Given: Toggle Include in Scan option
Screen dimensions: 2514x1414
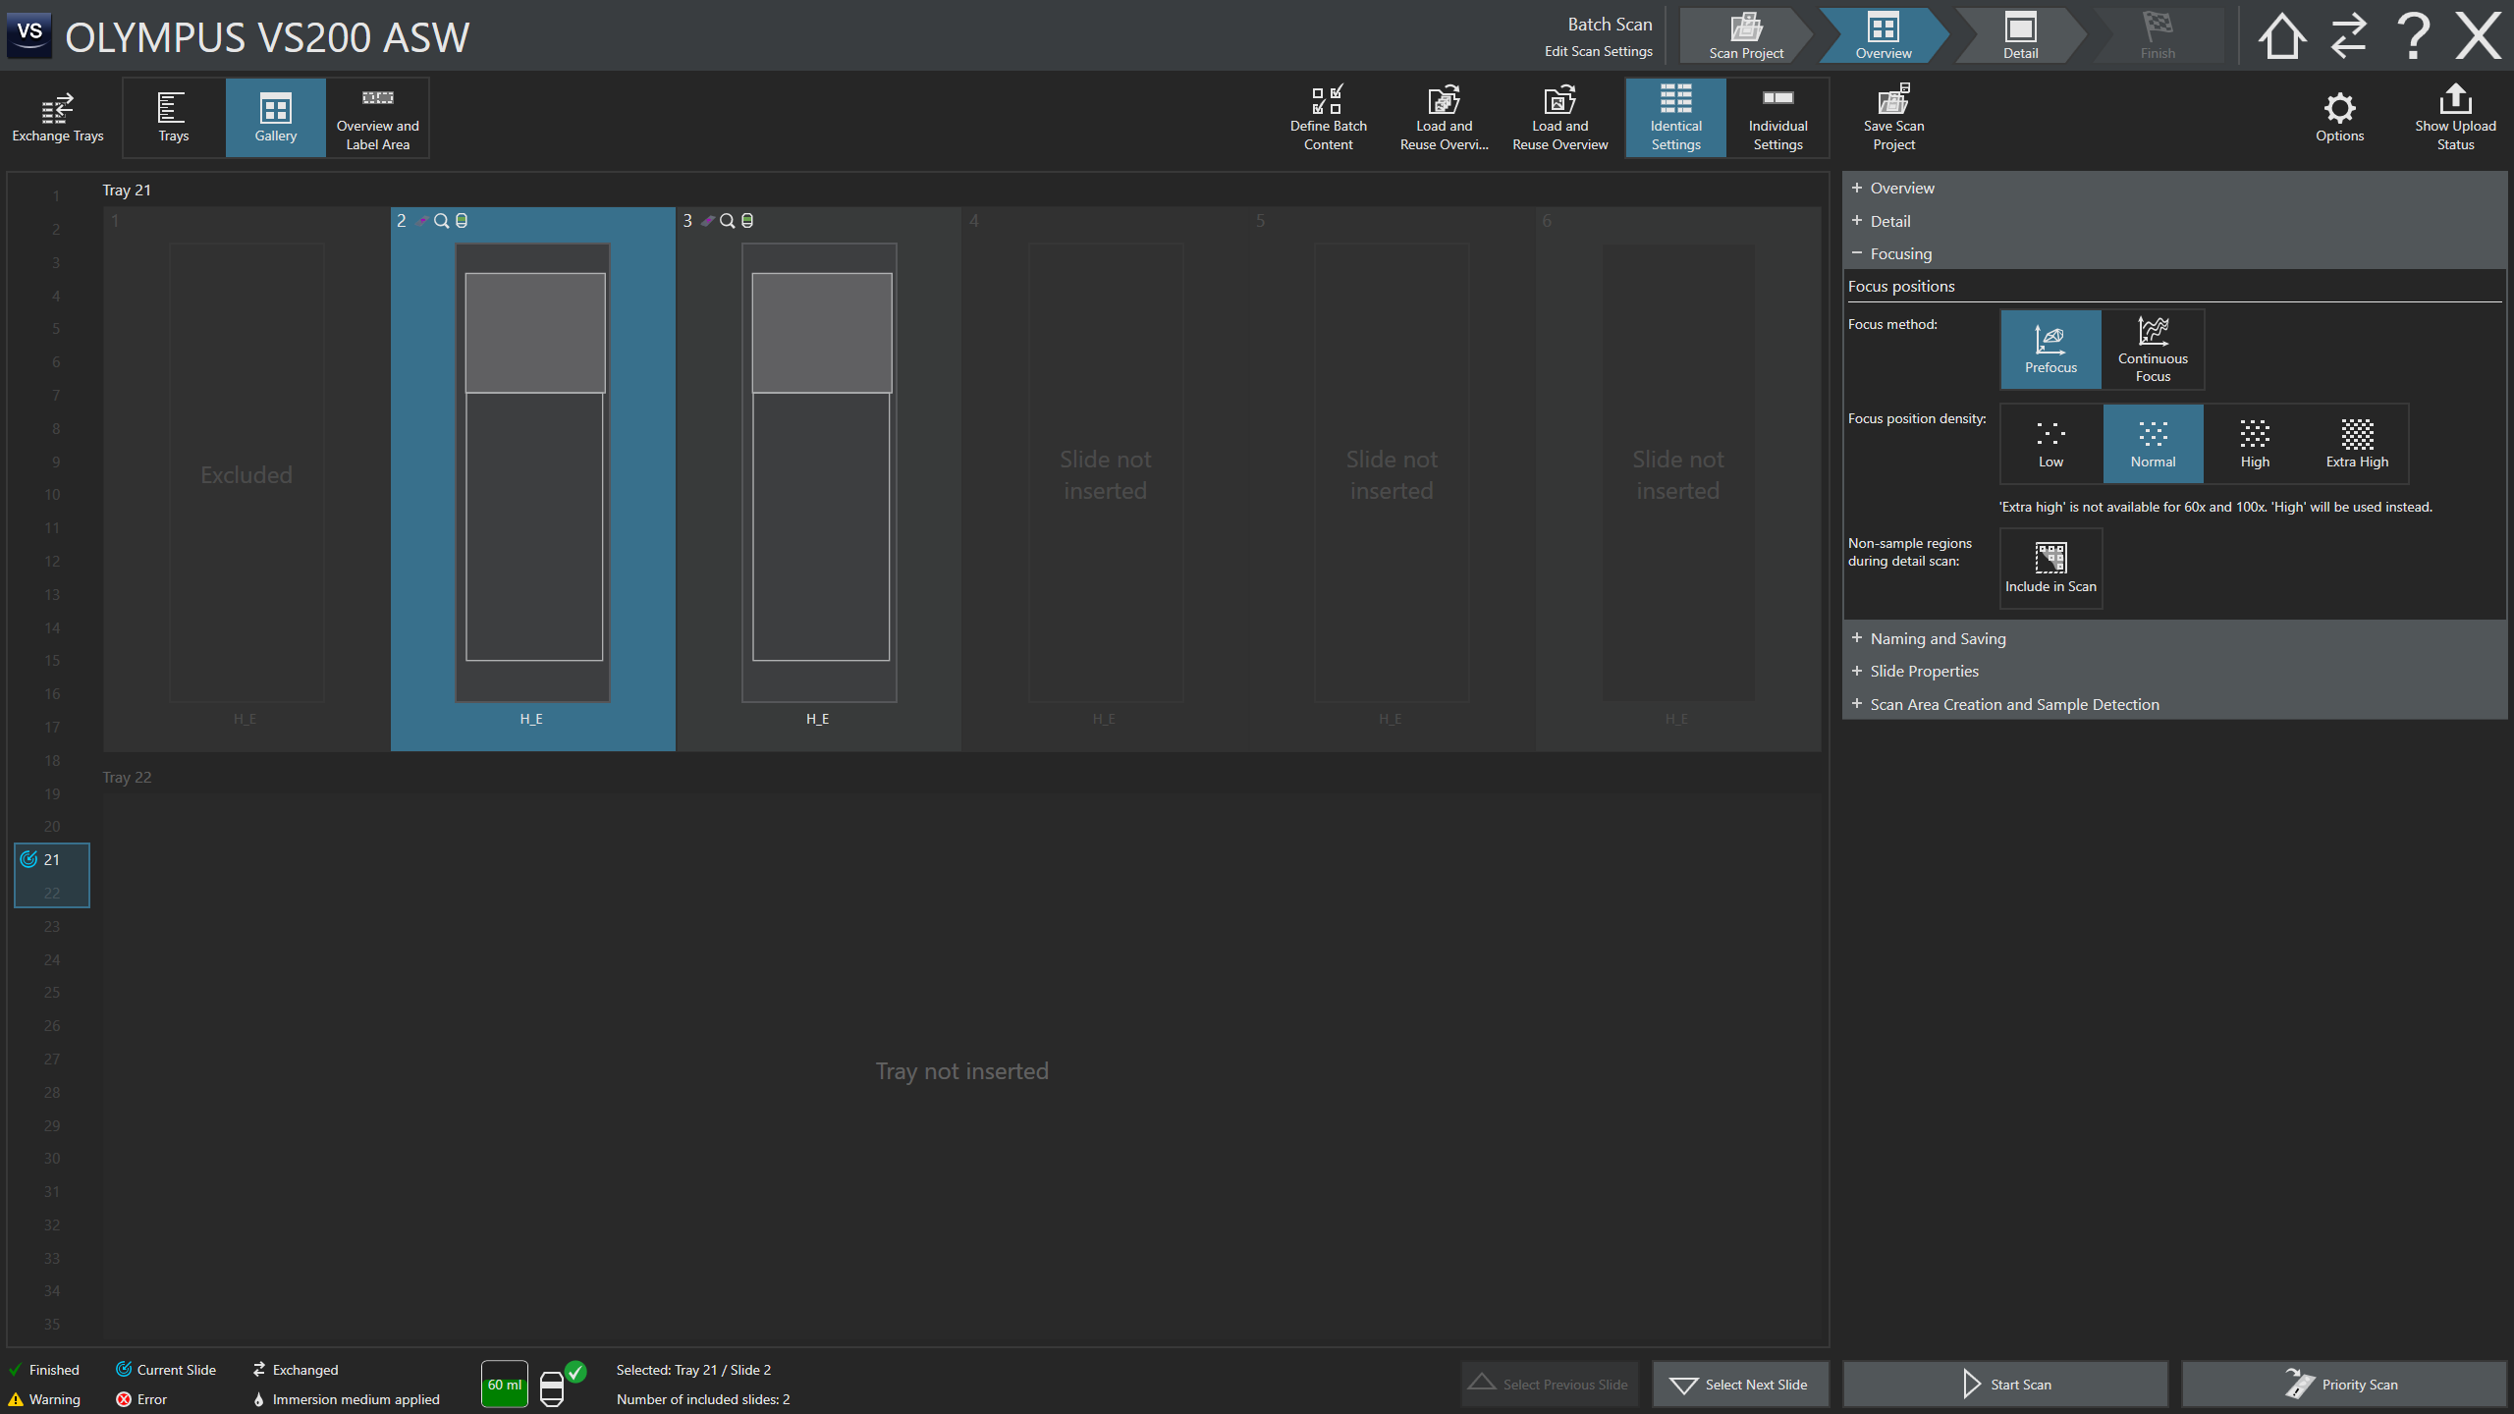Looking at the screenshot, I should (x=2050, y=569).
